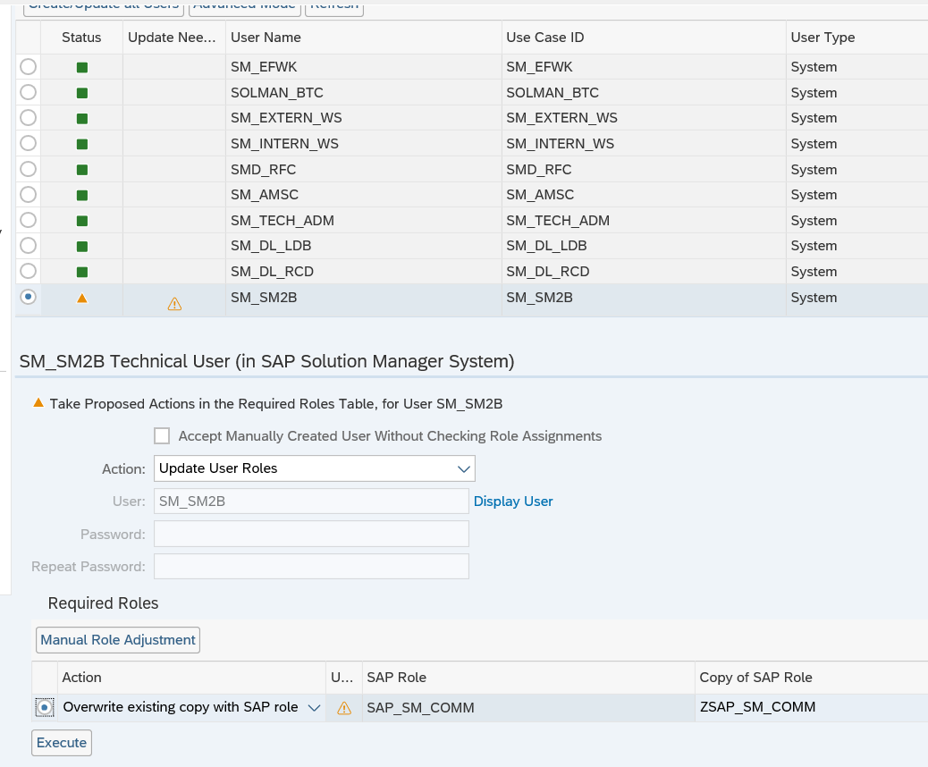The image size is (928, 767).
Task: Click the Update Needed warning icon for SM_SM2B
Action: (x=174, y=304)
